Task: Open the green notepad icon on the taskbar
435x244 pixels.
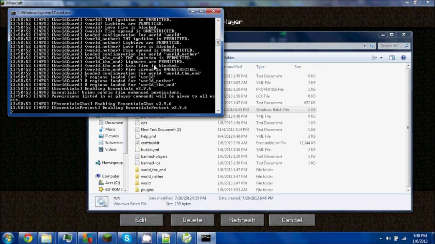Action: 166,238
